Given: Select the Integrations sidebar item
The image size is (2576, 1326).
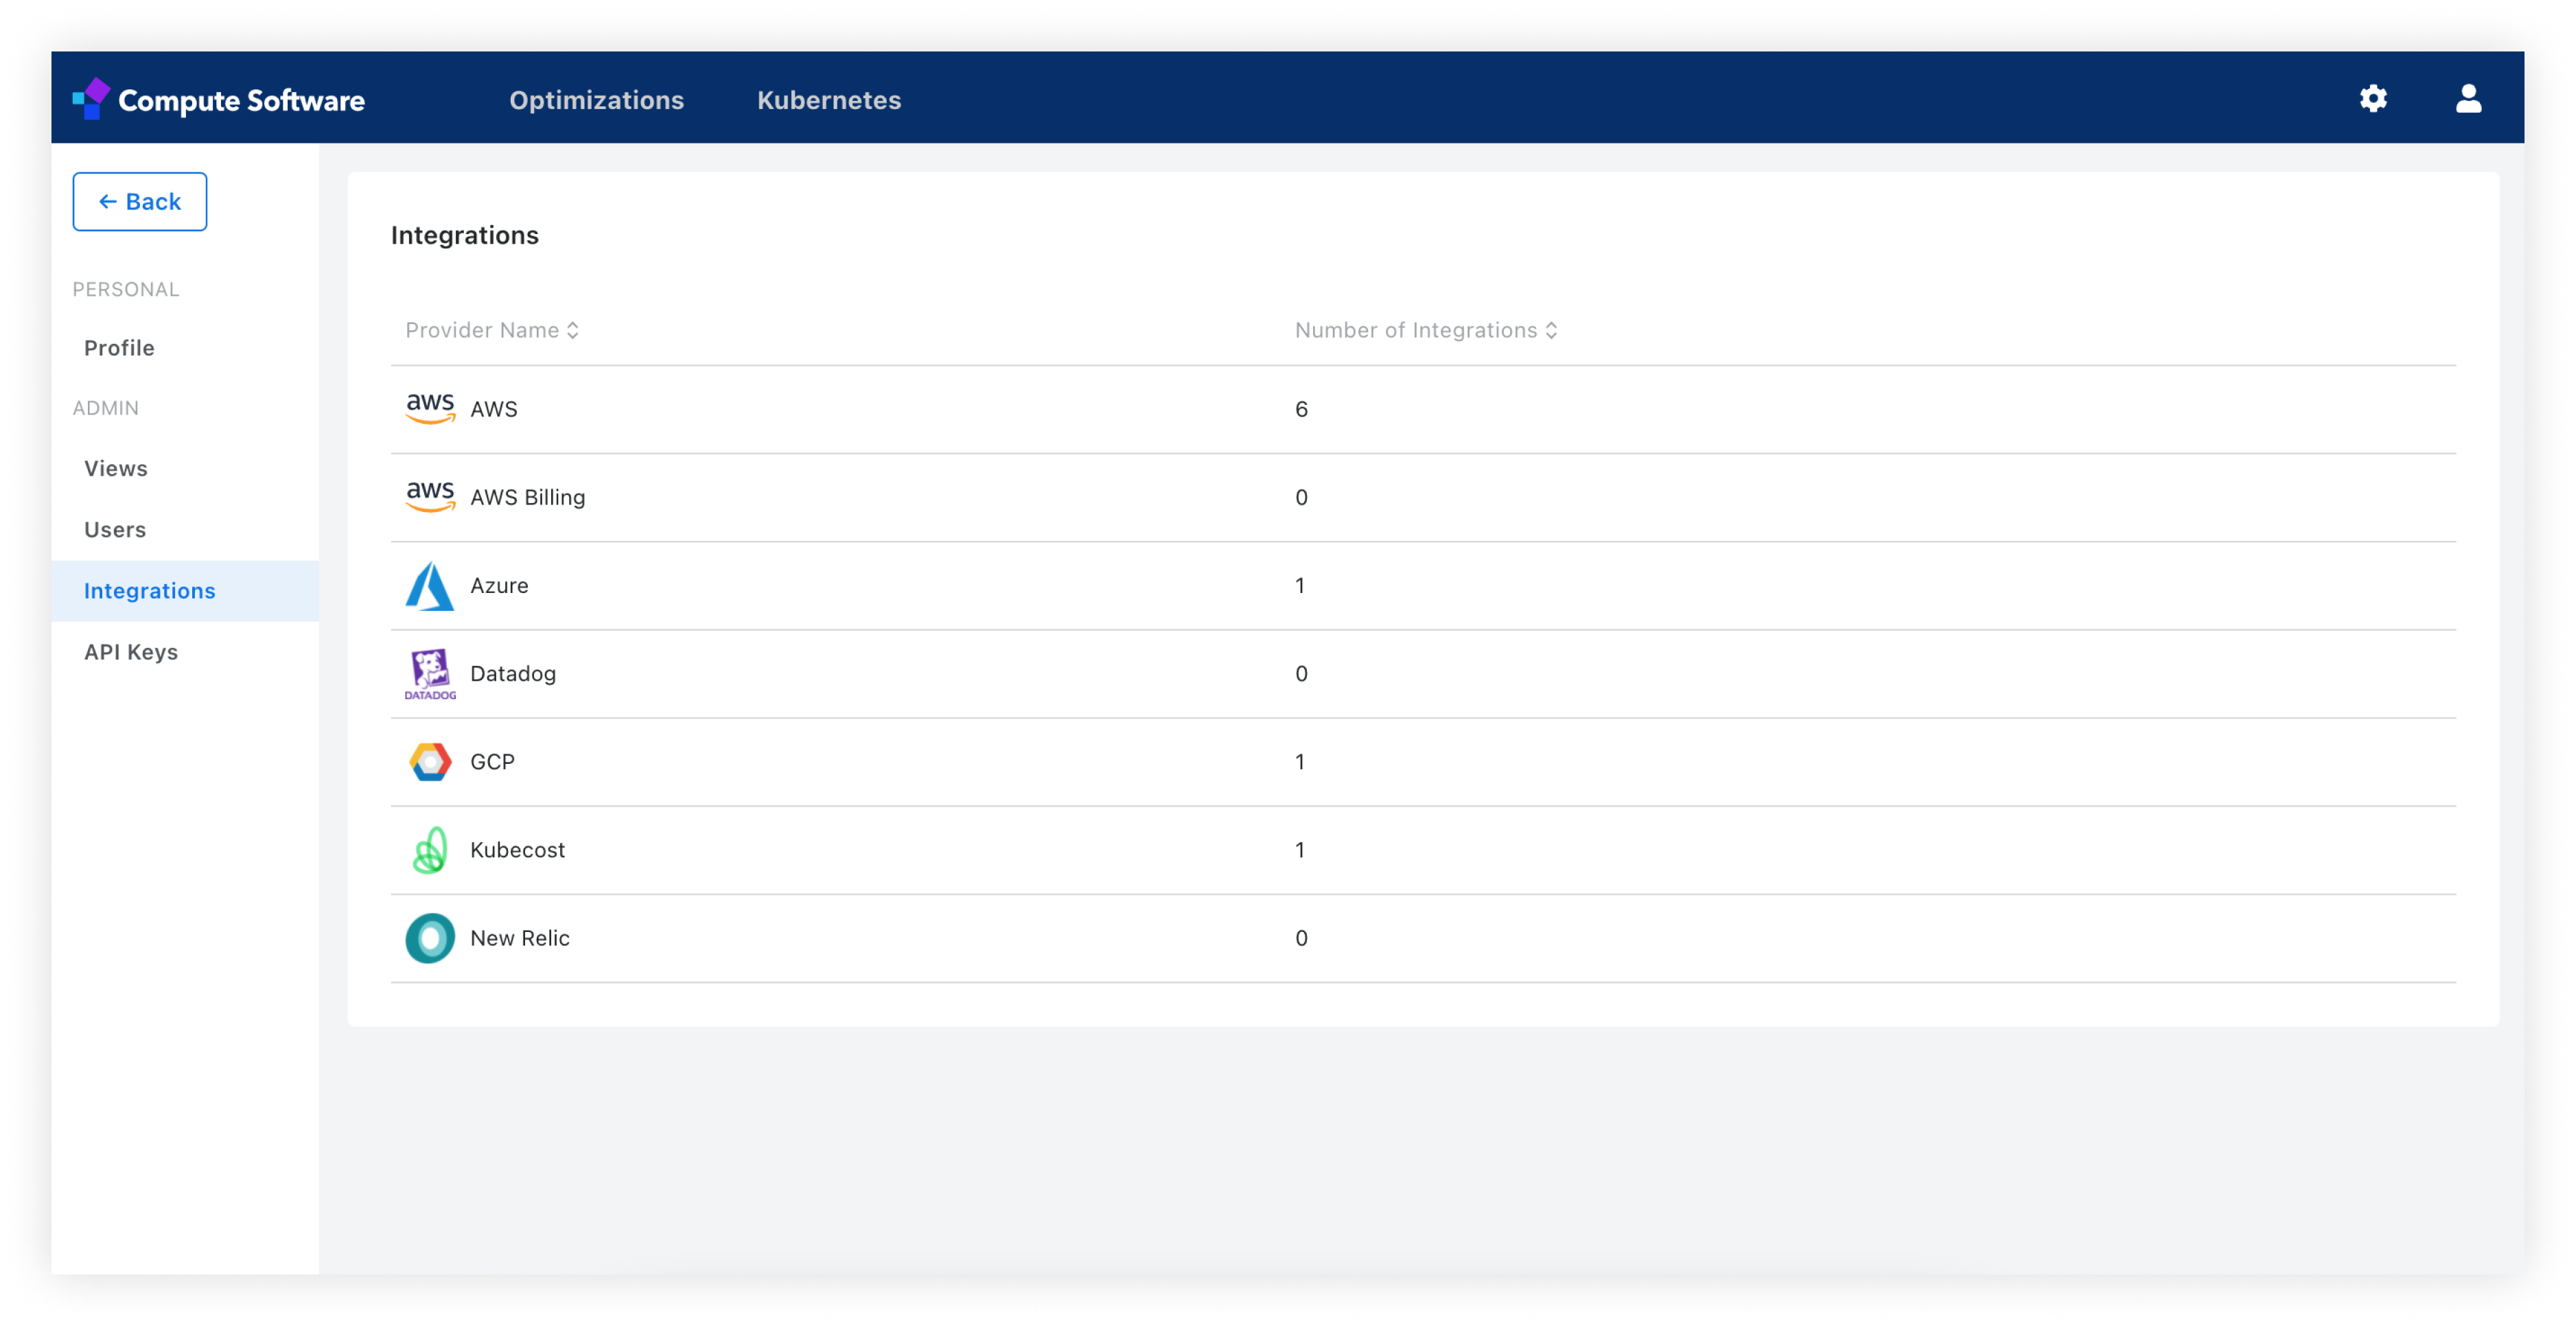Looking at the screenshot, I should 186,590.
